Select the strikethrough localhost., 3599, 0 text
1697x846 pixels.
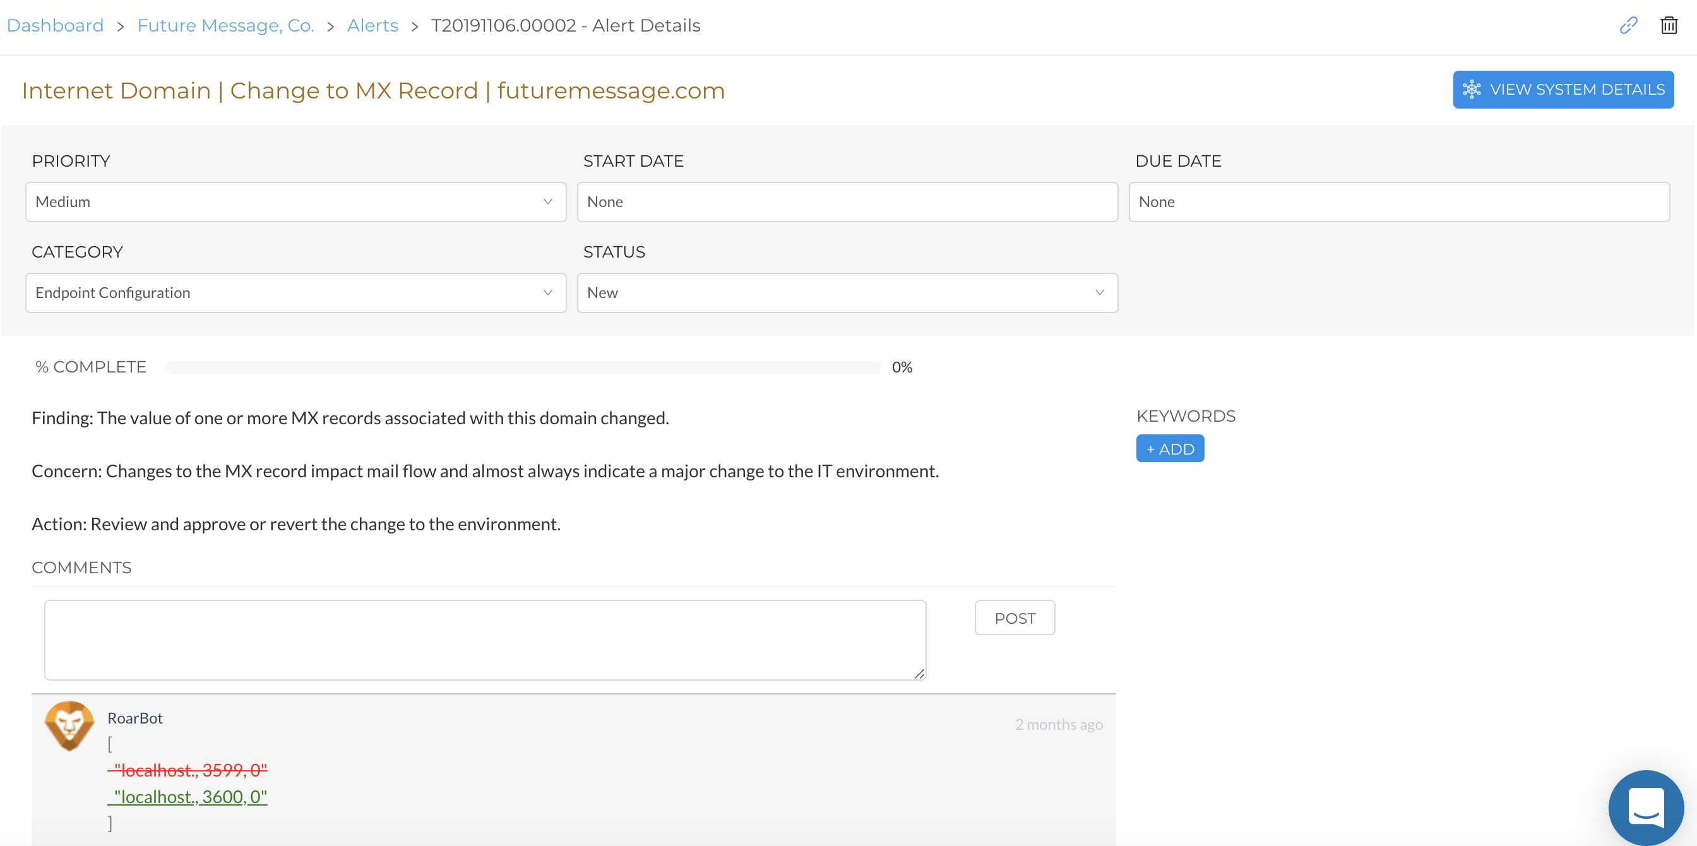(x=188, y=770)
